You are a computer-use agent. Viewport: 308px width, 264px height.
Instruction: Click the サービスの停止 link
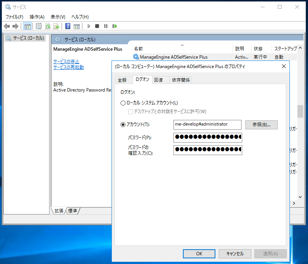[66, 61]
